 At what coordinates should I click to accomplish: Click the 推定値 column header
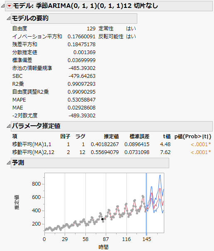(x=111, y=137)
